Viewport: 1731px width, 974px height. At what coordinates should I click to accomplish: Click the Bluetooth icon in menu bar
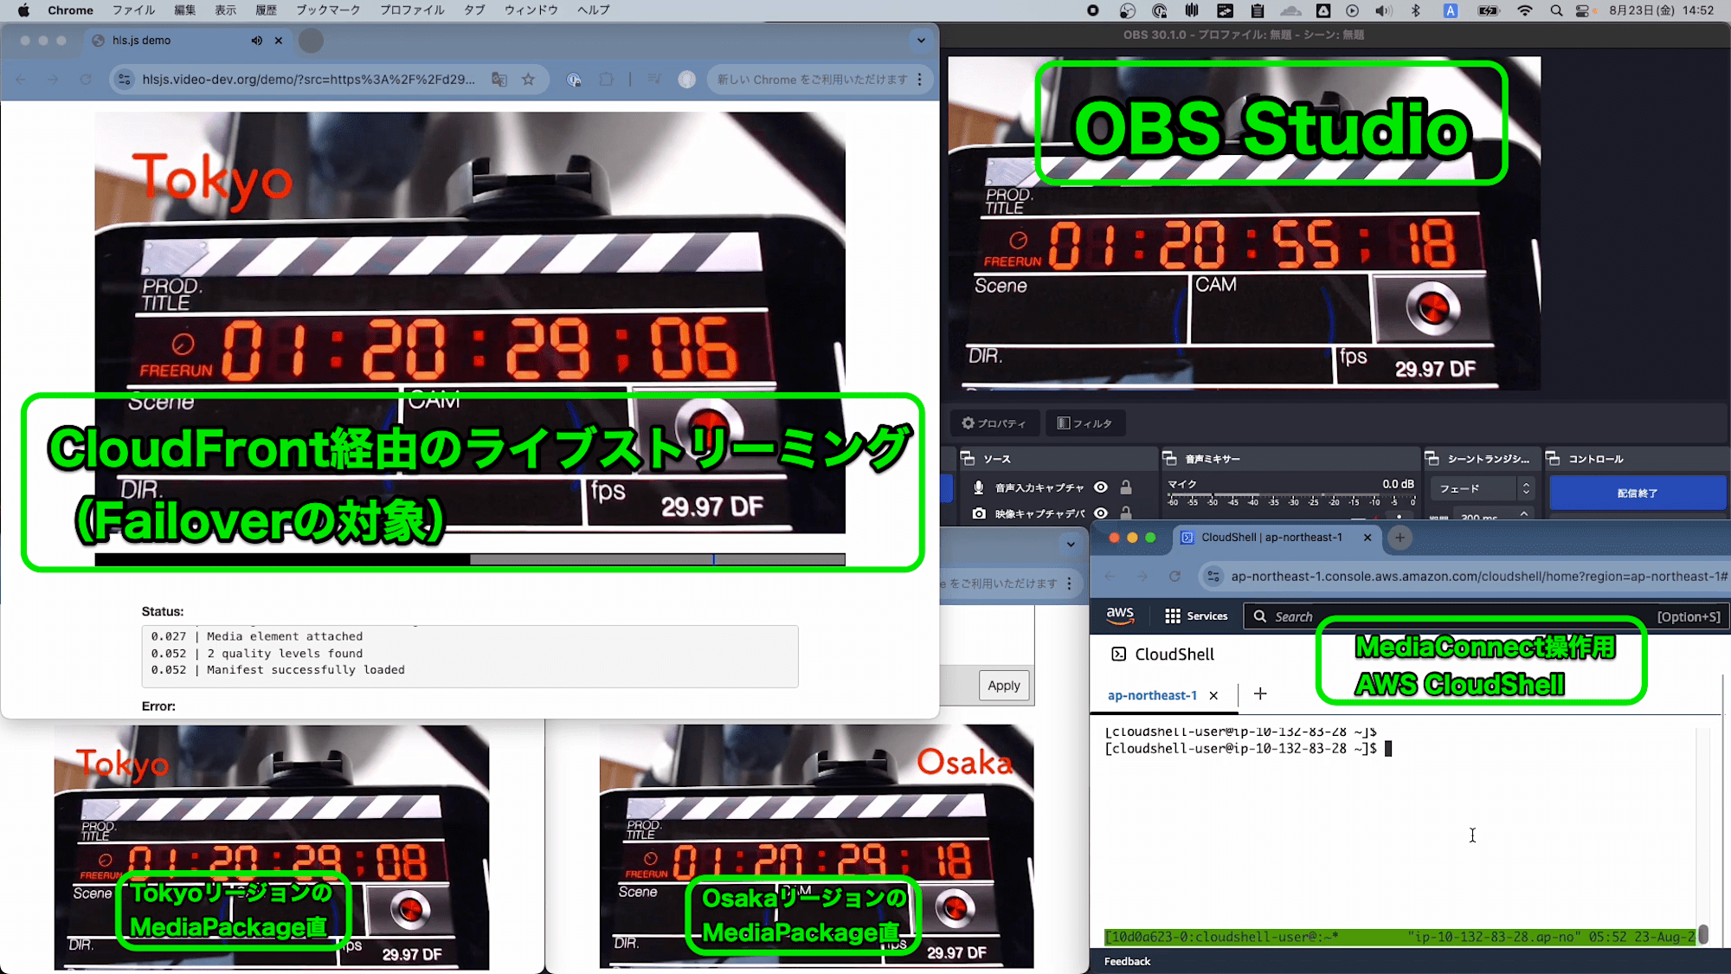(x=1416, y=10)
